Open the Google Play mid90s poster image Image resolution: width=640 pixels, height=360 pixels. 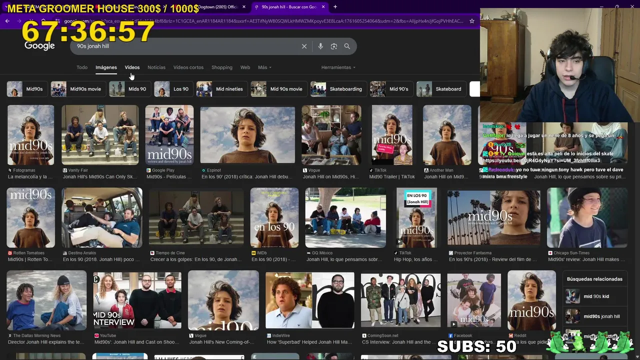[x=169, y=135]
